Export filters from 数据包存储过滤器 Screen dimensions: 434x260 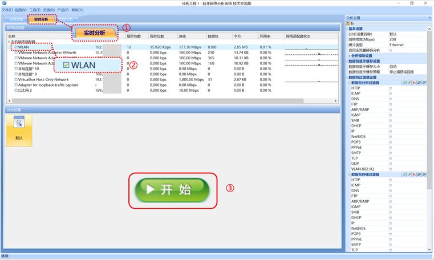coord(424,174)
